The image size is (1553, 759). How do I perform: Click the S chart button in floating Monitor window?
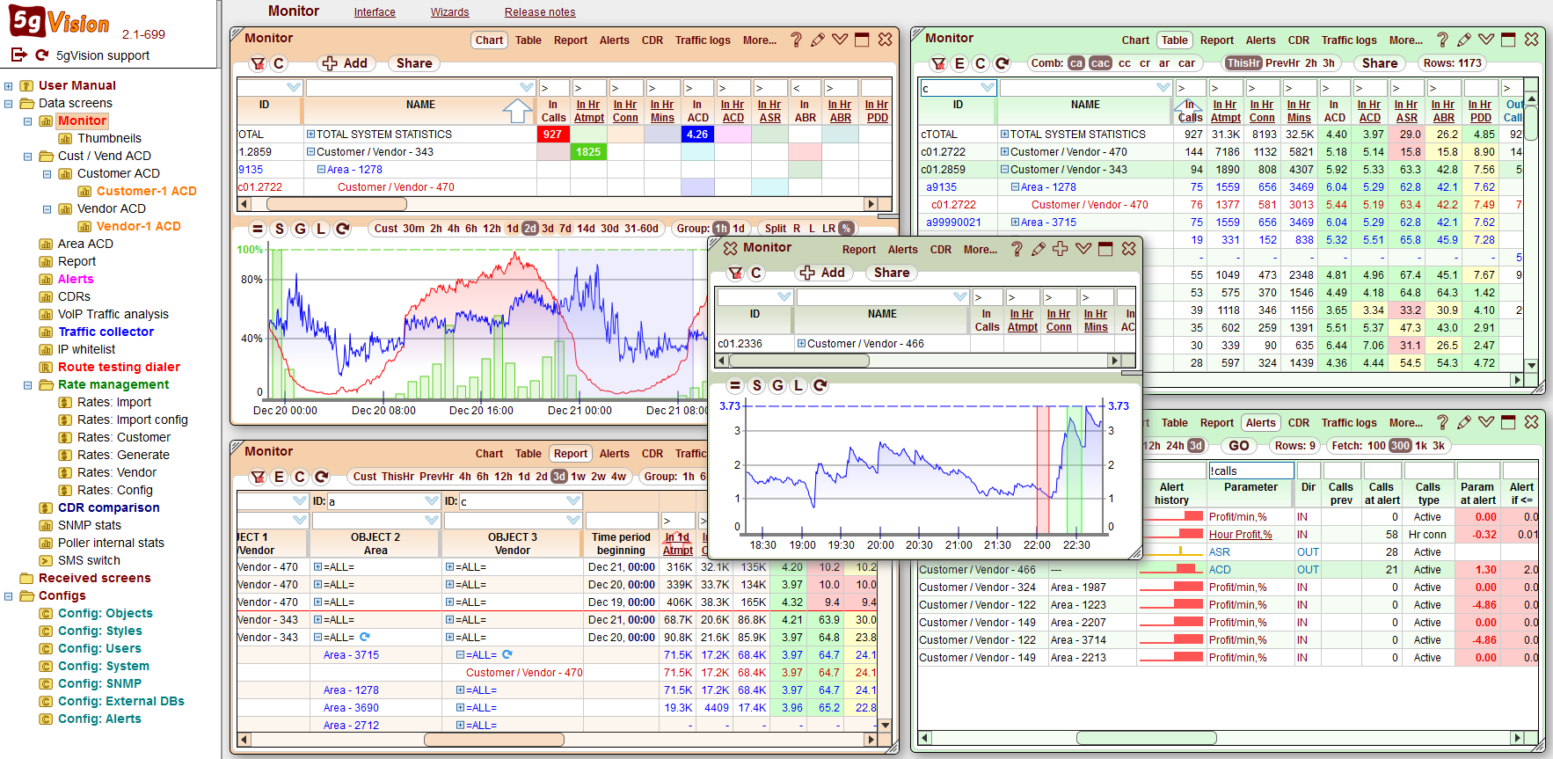(756, 385)
